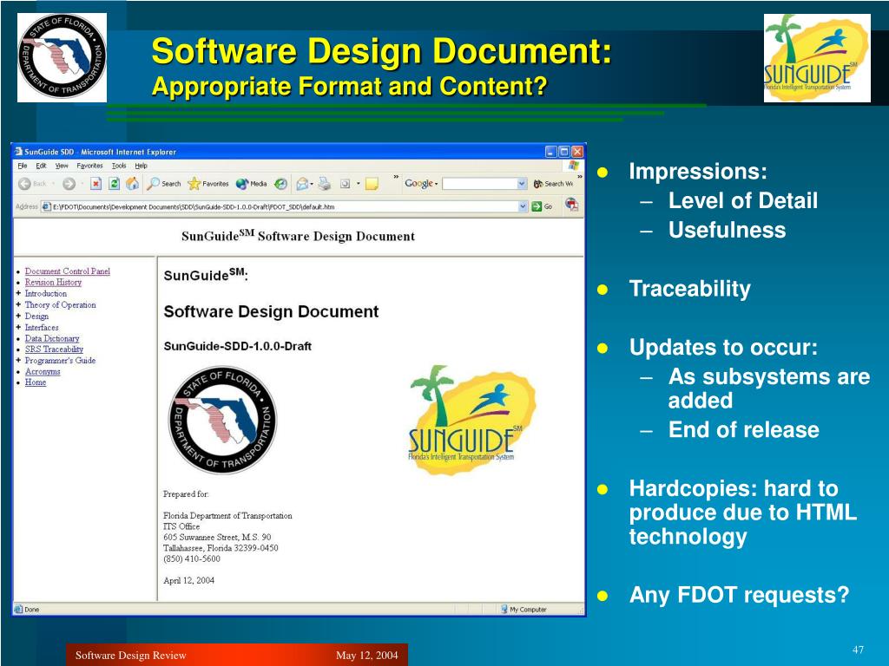
Task: Open the Revision History link
Action: tap(53, 282)
